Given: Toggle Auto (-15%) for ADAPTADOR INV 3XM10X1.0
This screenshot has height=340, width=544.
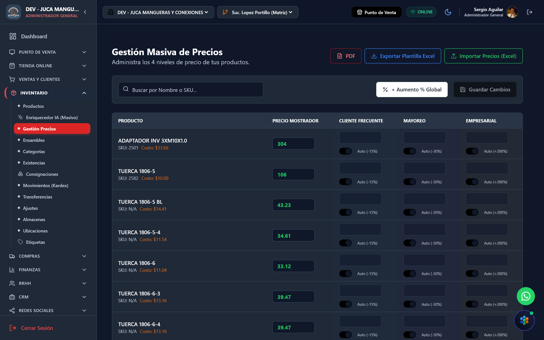Looking at the screenshot, I should pyautogui.click(x=345, y=151).
